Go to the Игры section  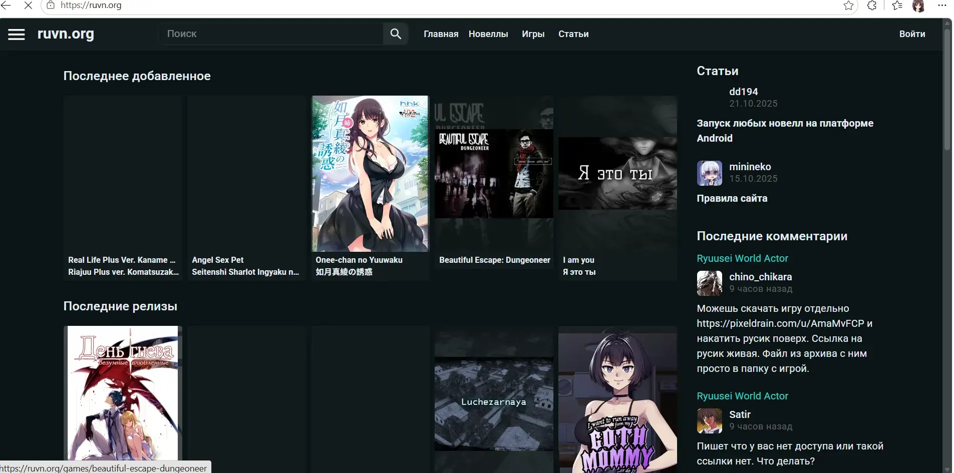click(x=533, y=34)
